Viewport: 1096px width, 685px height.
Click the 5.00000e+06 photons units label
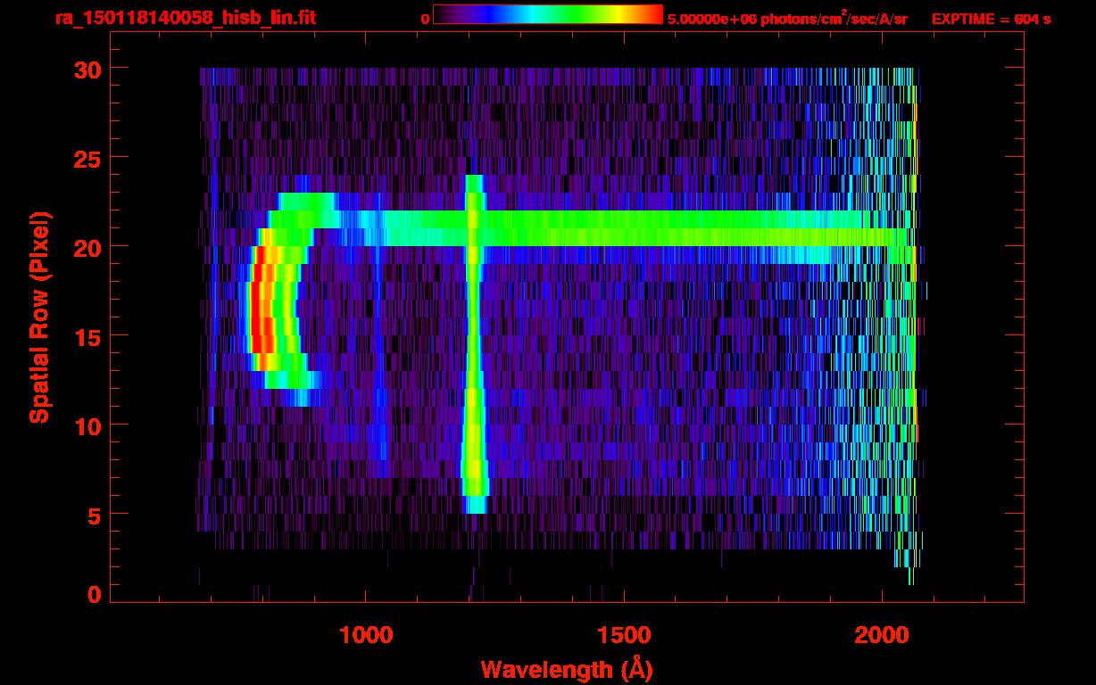[x=787, y=19]
